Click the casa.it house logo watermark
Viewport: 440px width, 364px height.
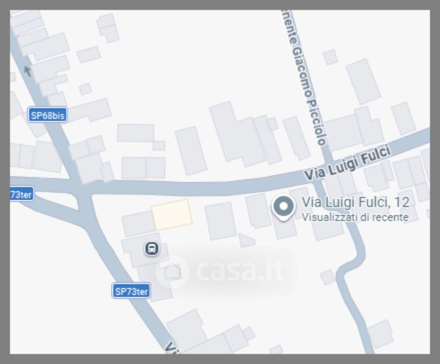coord(172,272)
